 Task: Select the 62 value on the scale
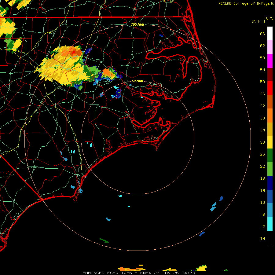(x=262, y=46)
